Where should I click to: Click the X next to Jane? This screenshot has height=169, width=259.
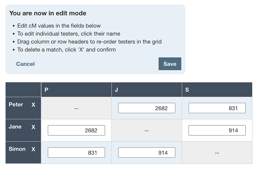tap(33, 127)
